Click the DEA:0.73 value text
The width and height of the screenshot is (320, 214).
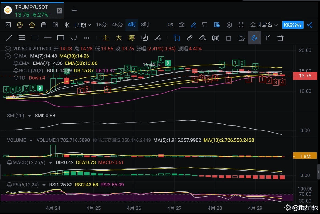tap(86, 162)
